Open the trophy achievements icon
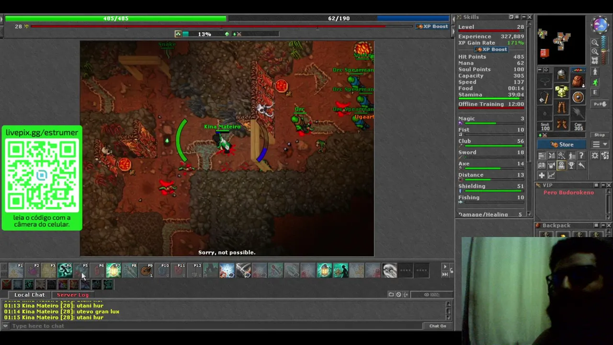613x345 pixels. (x=571, y=165)
